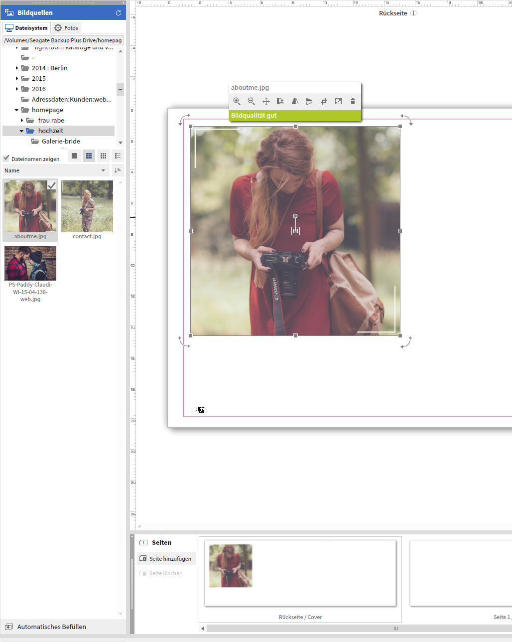Click the Seite hinzufügen button

[x=166, y=559]
